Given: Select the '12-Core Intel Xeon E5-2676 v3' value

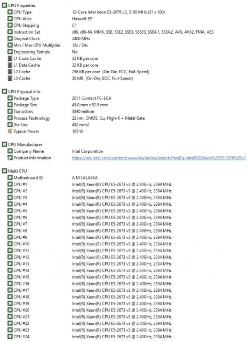Looking at the screenshot, I should pos(99,12).
